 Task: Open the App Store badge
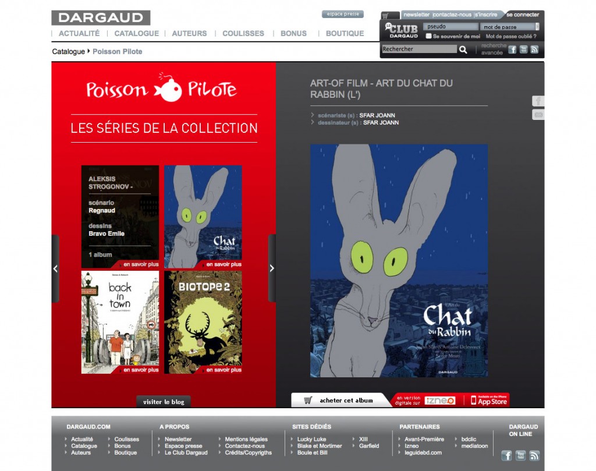pos(489,401)
